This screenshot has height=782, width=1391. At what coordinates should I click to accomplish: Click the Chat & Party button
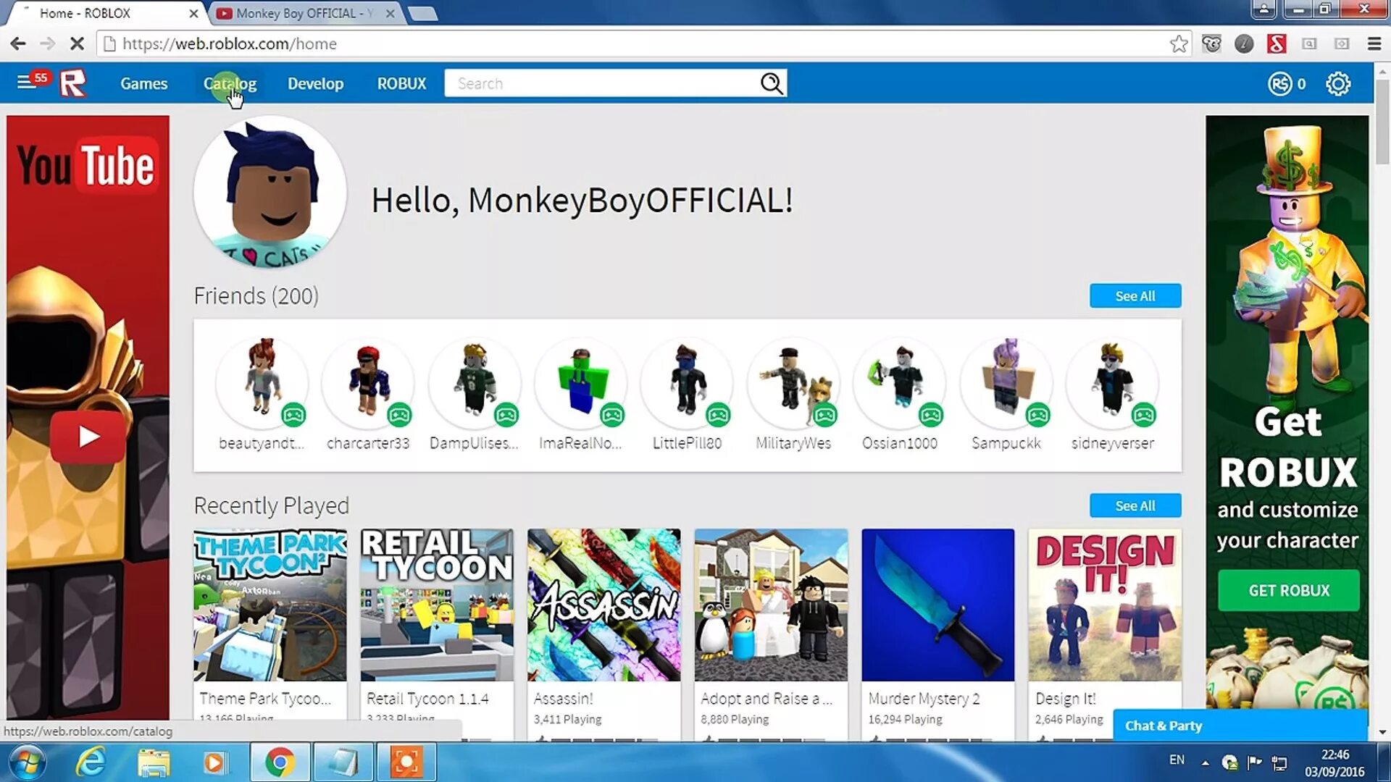click(1164, 726)
